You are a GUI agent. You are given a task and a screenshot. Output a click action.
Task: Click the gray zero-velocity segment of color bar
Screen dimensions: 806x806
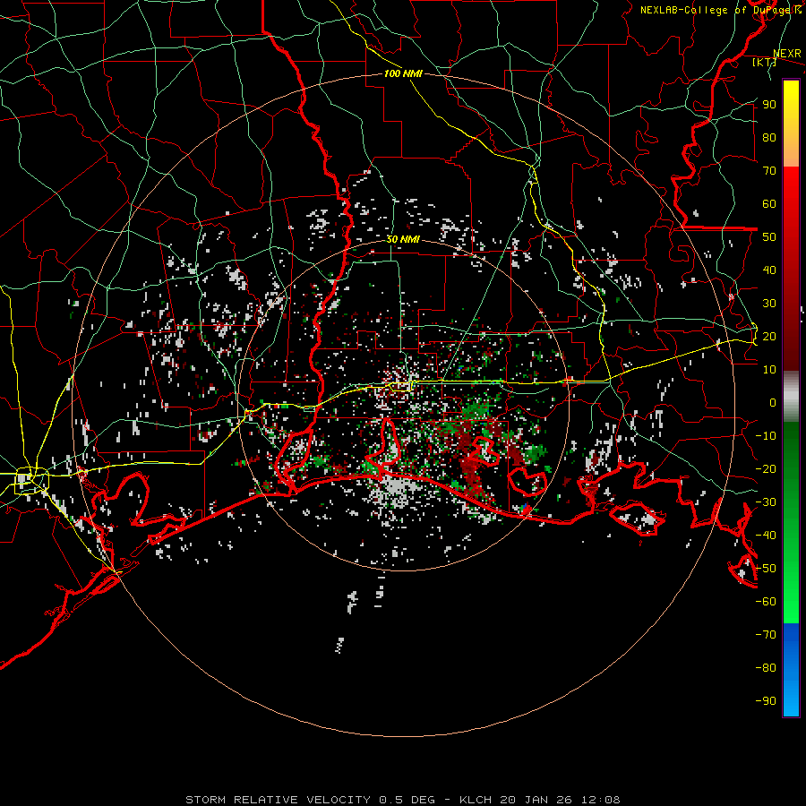click(x=791, y=397)
